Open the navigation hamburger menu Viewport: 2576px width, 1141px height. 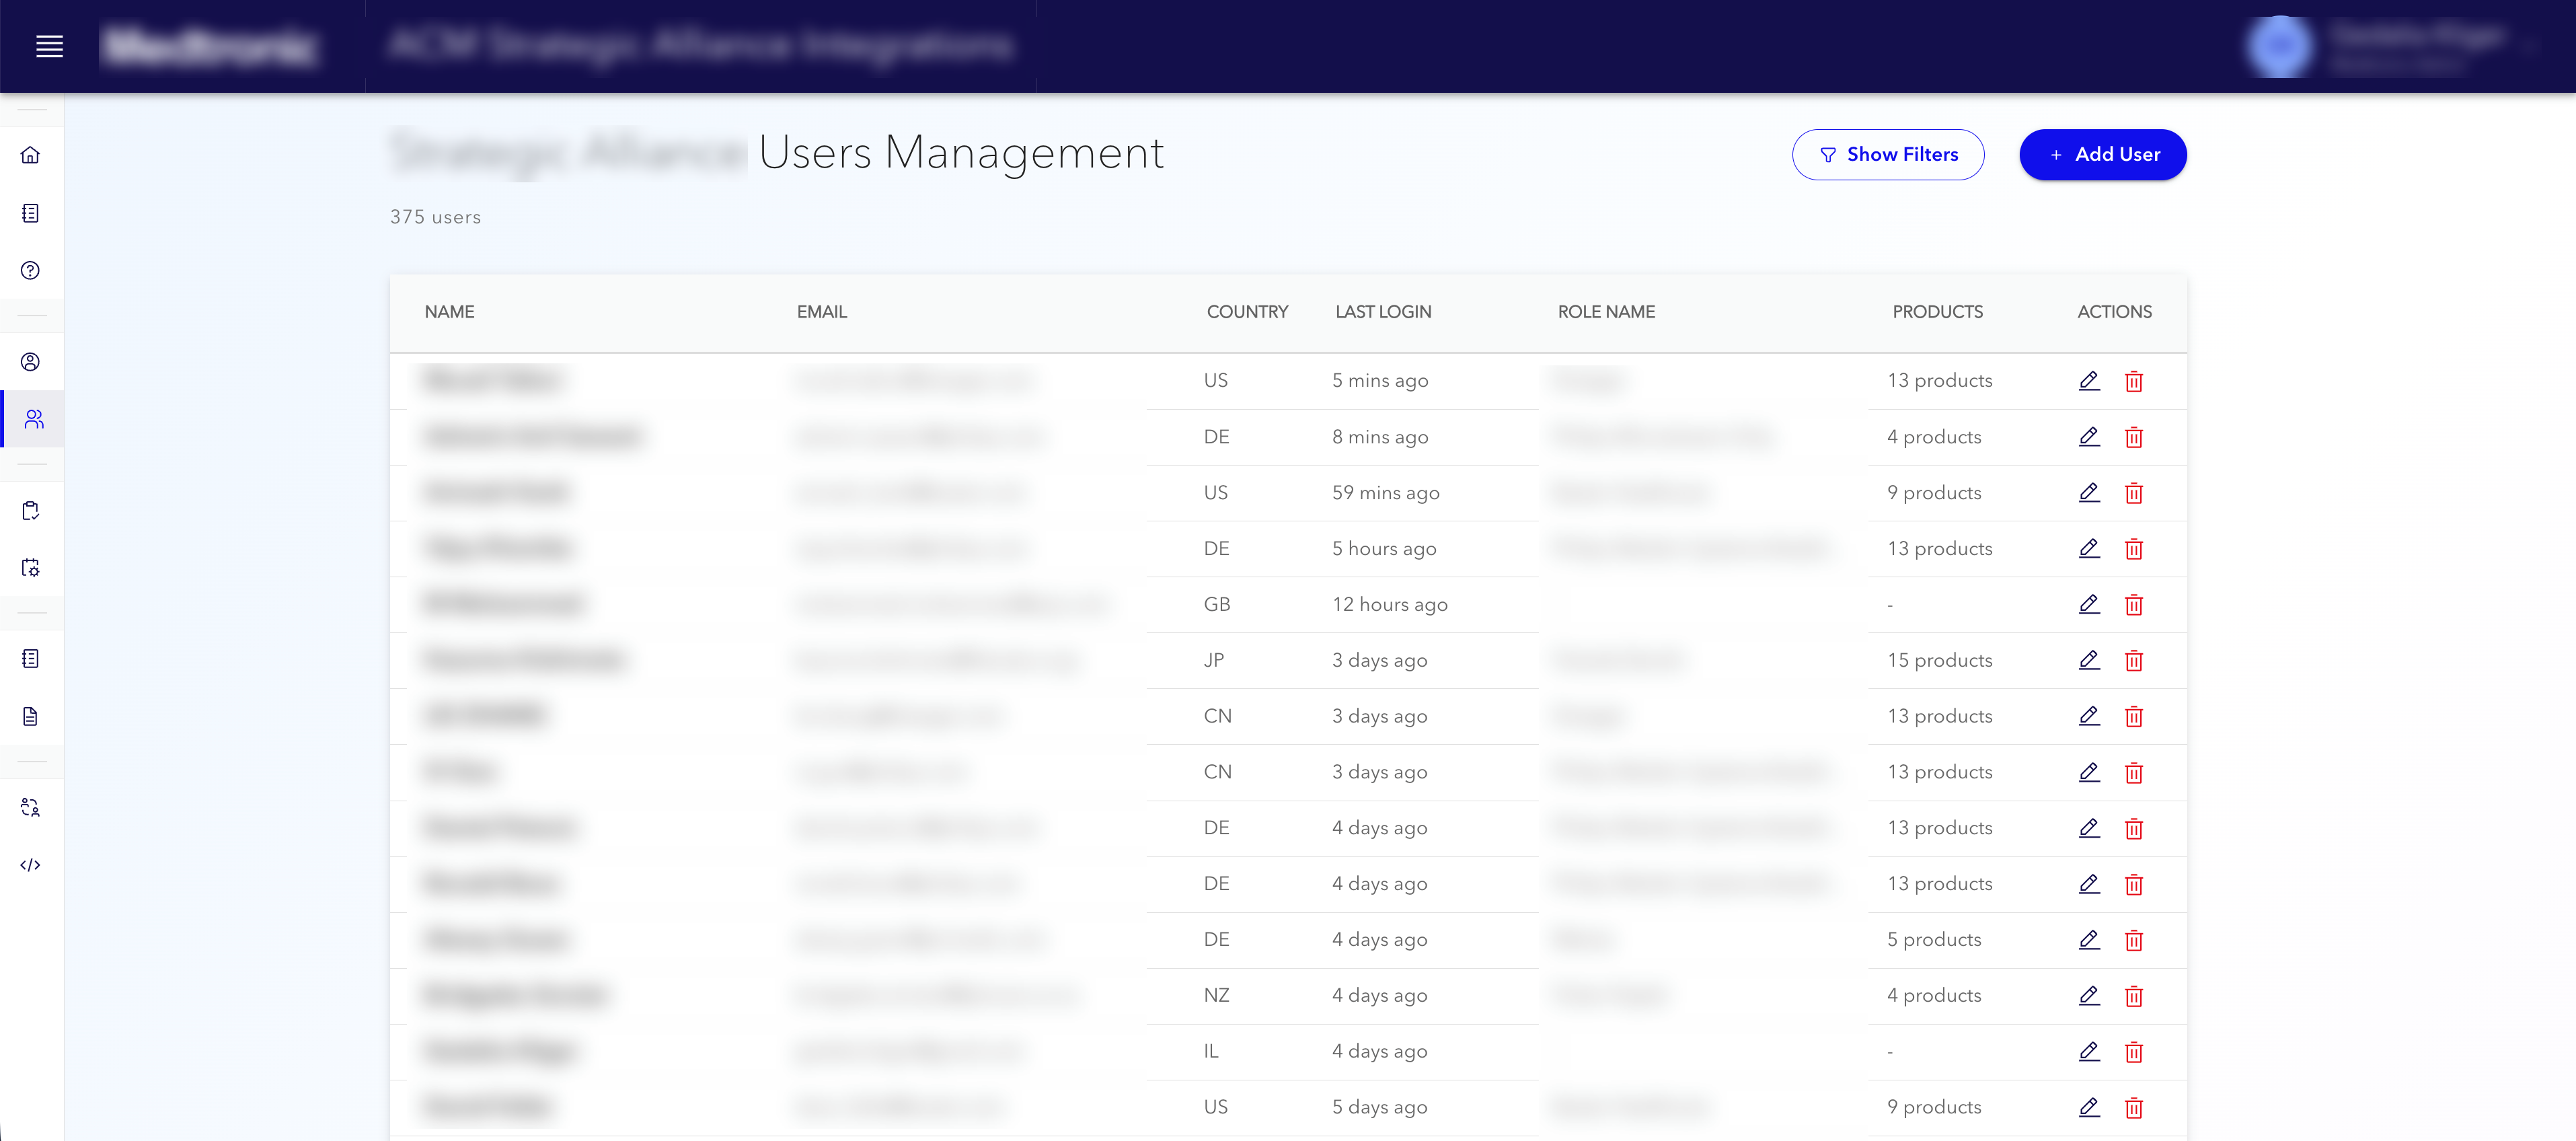pyautogui.click(x=49, y=46)
